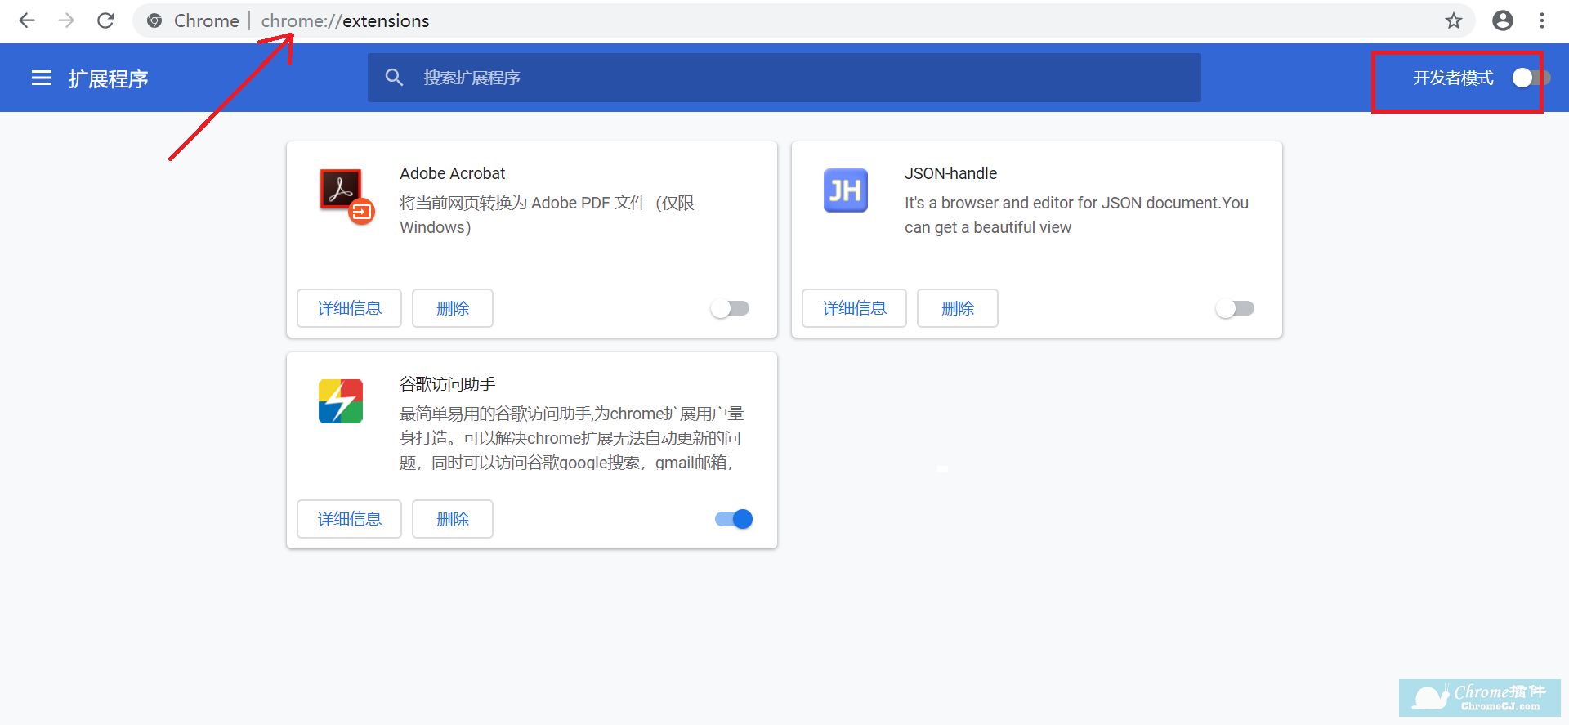Enable the JSON-handle extension
Screen dimensions: 1569x725
click(x=1235, y=308)
